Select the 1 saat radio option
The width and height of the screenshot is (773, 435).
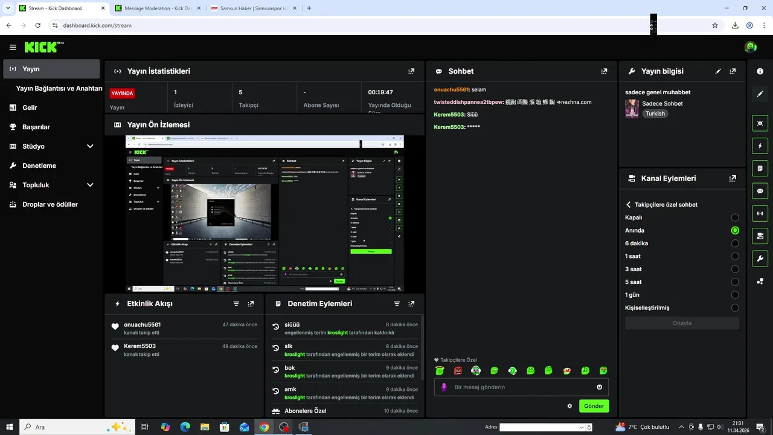(x=735, y=256)
